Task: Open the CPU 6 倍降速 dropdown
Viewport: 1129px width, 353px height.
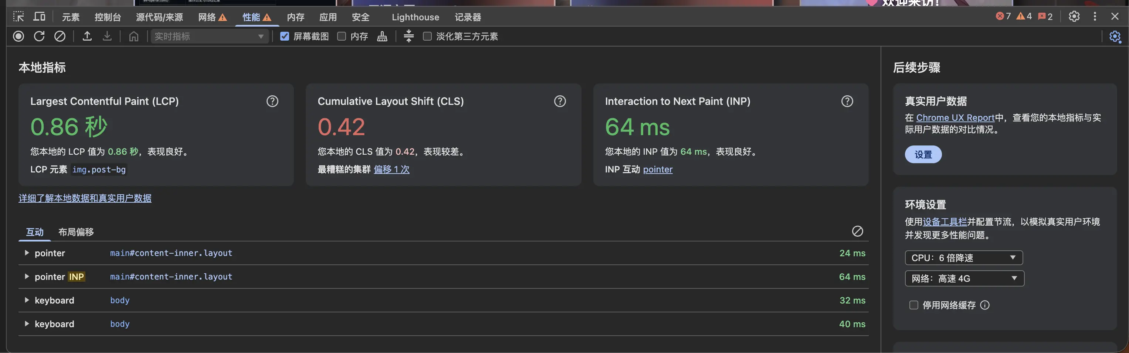Action: click(964, 258)
